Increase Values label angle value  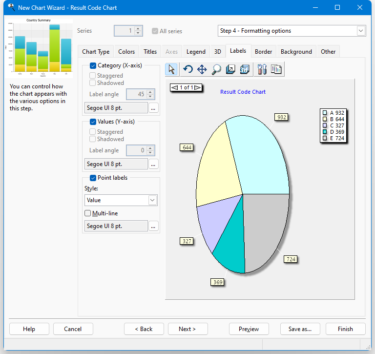150,148
